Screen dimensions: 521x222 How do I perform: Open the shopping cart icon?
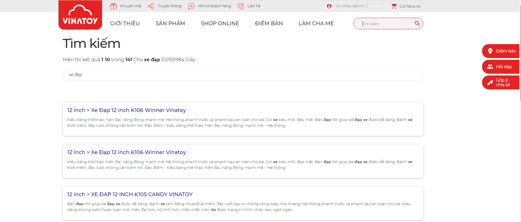394,6
